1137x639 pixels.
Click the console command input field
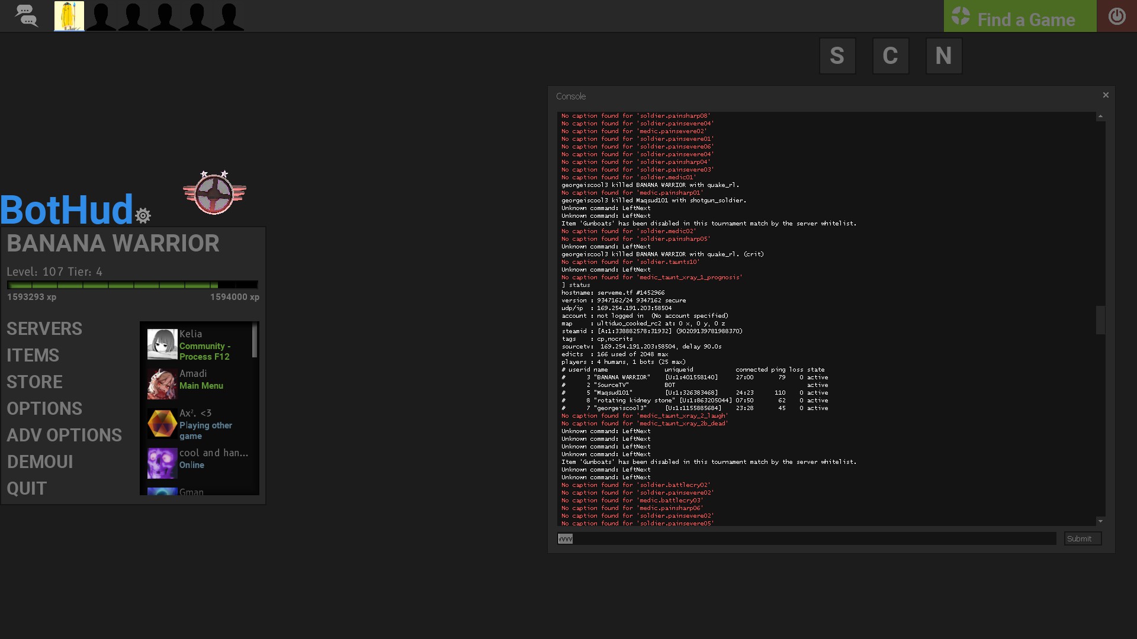pos(807,539)
